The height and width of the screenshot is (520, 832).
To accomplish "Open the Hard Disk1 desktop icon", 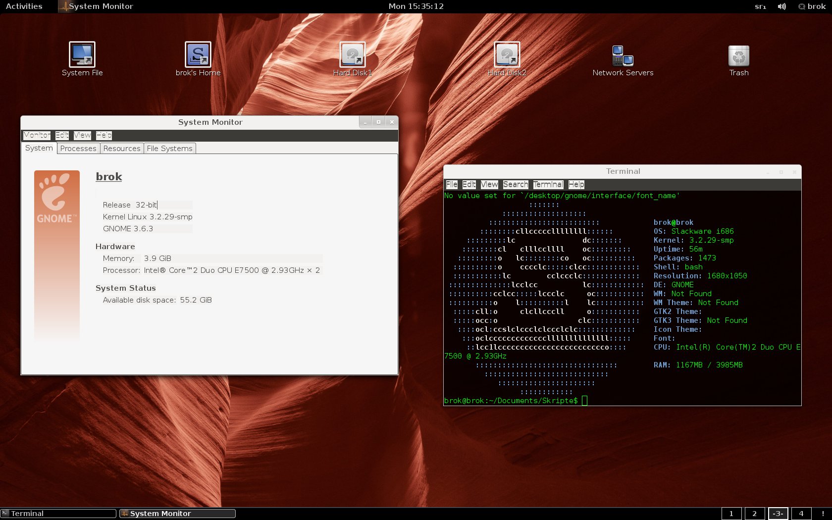I will pos(353,55).
